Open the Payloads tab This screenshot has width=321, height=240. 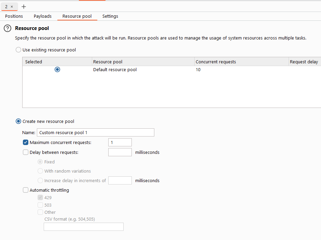coord(43,16)
